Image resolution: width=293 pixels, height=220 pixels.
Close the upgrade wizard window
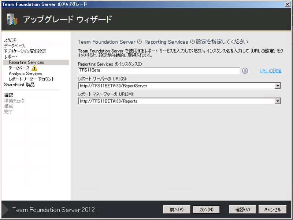pyautogui.click(x=288, y=4)
